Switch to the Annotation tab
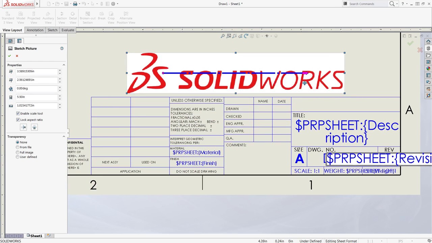Viewport: 432px width, 243px height. coord(35,30)
